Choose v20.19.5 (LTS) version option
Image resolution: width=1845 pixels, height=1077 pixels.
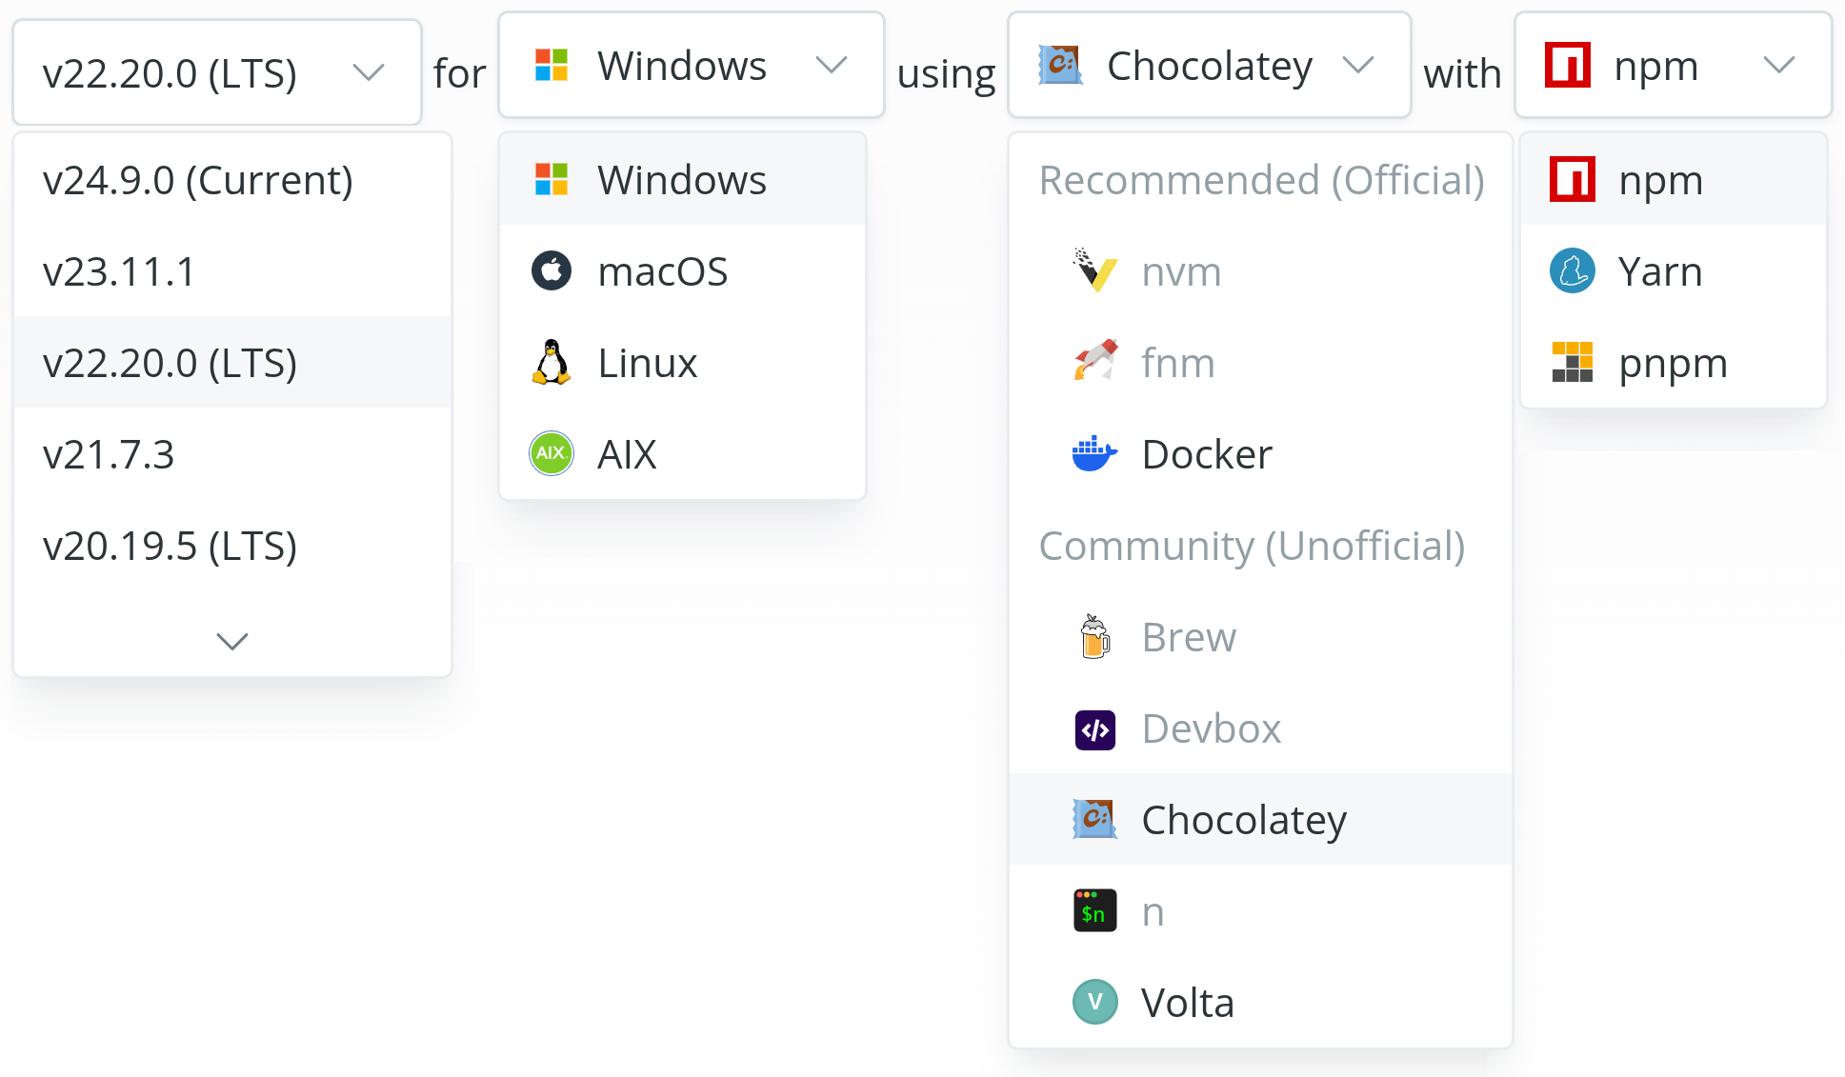point(170,546)
